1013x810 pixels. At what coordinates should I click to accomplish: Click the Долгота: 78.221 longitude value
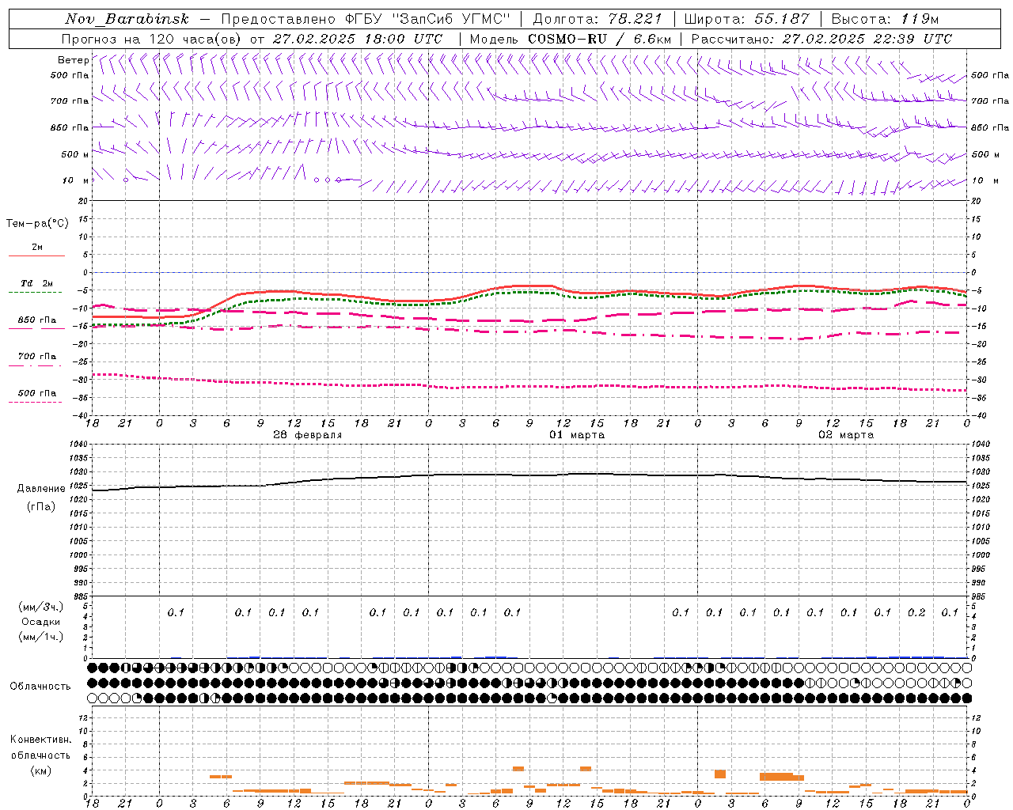597,19
